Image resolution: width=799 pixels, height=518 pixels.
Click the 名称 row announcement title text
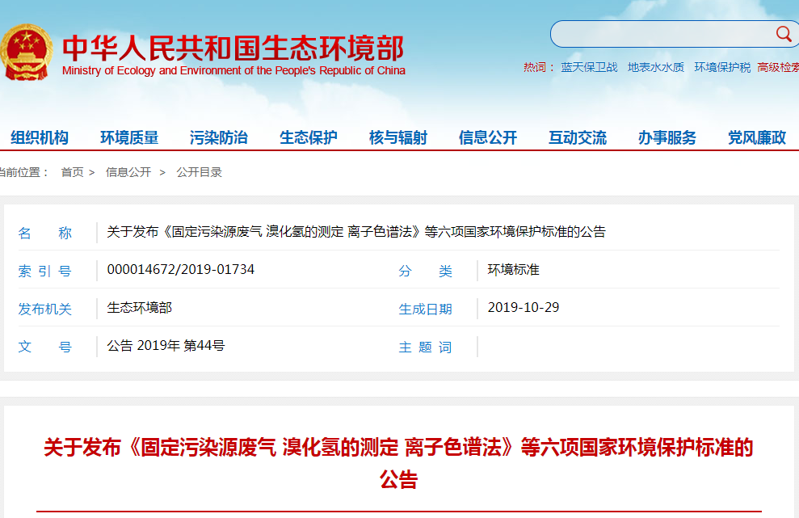[x=356, y=232]
